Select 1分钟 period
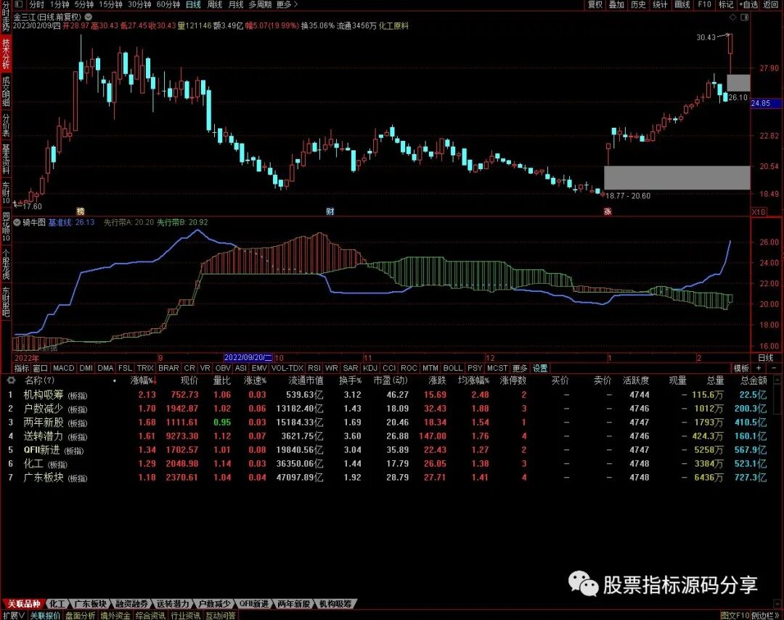The height and width of the screenshot is (620, 784). pos(59,4)
